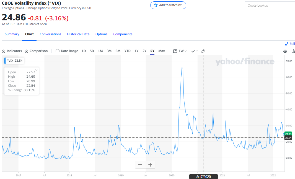Viewport: 295px width, 179px height.
Task: Click the 2019 label on time axis
Action: click(121, 175)
